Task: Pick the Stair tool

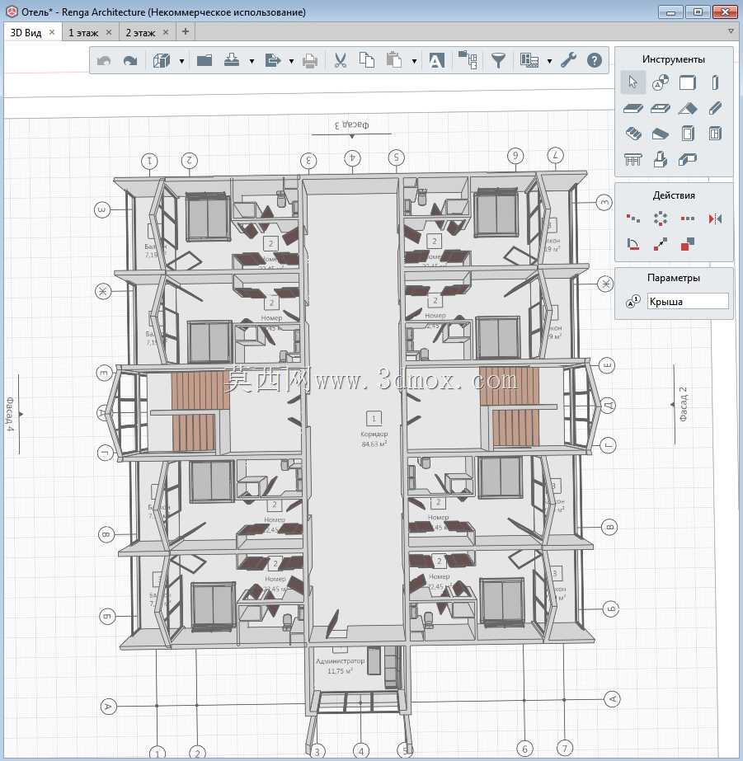Action: 632,134
